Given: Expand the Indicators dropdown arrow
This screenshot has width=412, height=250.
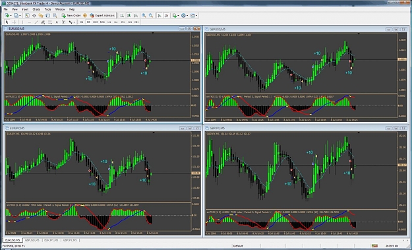Looking at the screenshot, I should pyautogui.click(x=178, y=16).
